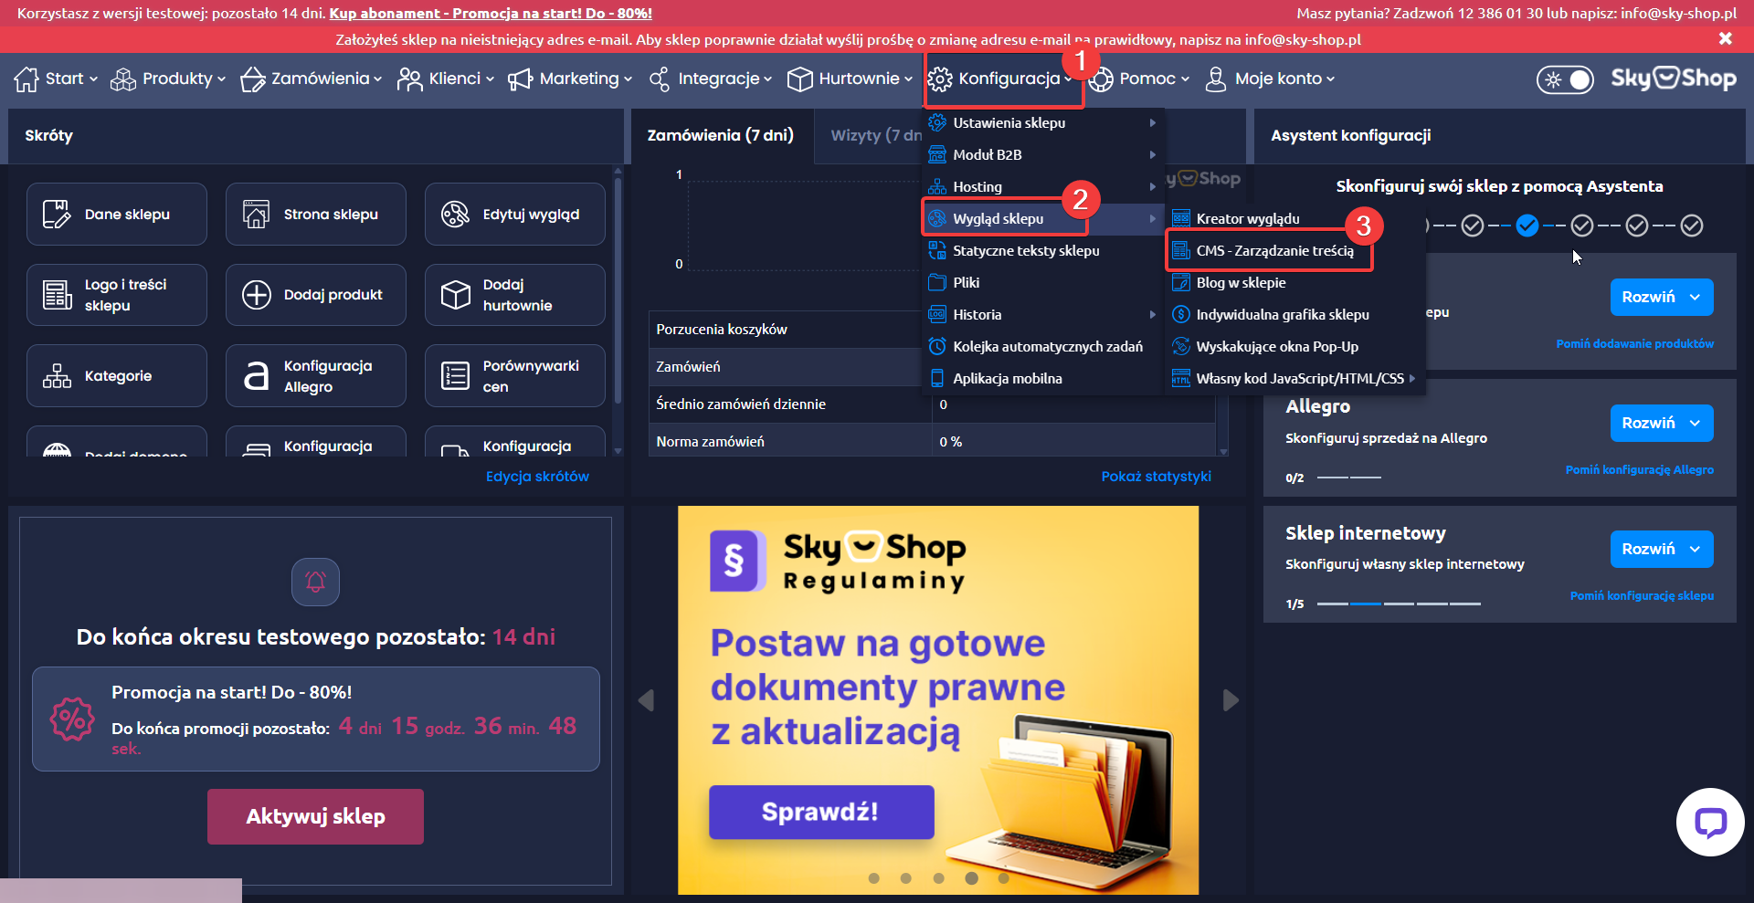Click Pomiń dodawanie produktów link
This screenshot has height=903, width=1754.
coord(1635,344)
